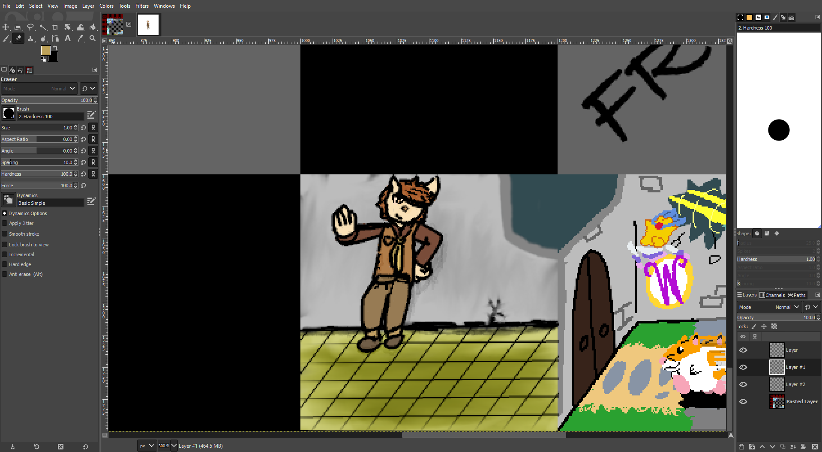Toggle the Hard edge checkbox
This screenshot has height=452, width=822.
5,264
